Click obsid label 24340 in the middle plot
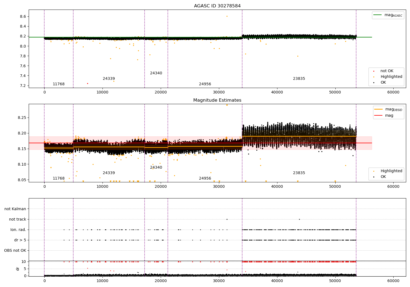The width and height of the screenshot is (410, 287). 156,168
